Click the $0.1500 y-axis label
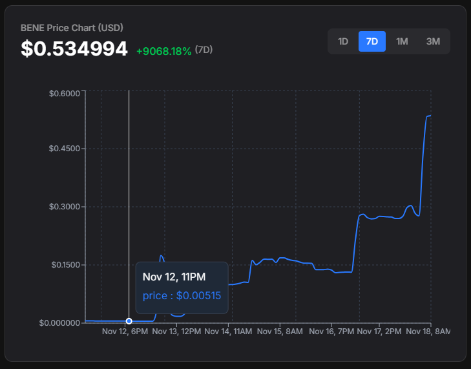This screenshot has height=369, width=471. (x=65, y=265)
